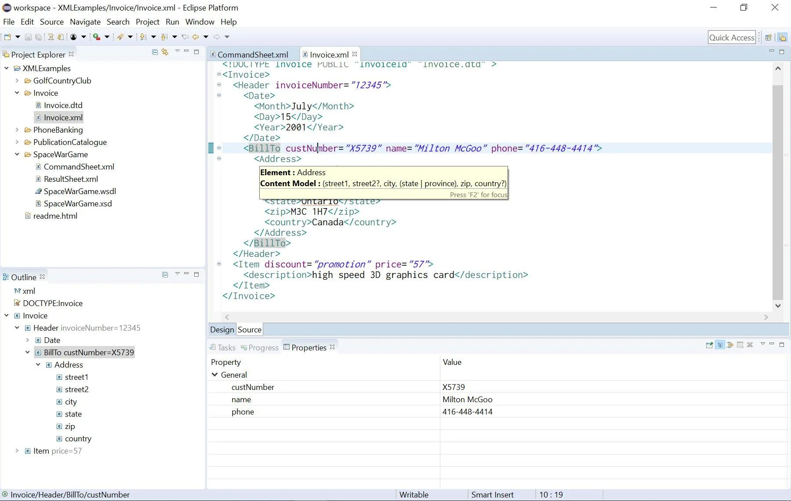Viewport: 791px width, 501px height.
Task: Collapse the XMLExamples project node
Action: point(7,68)
